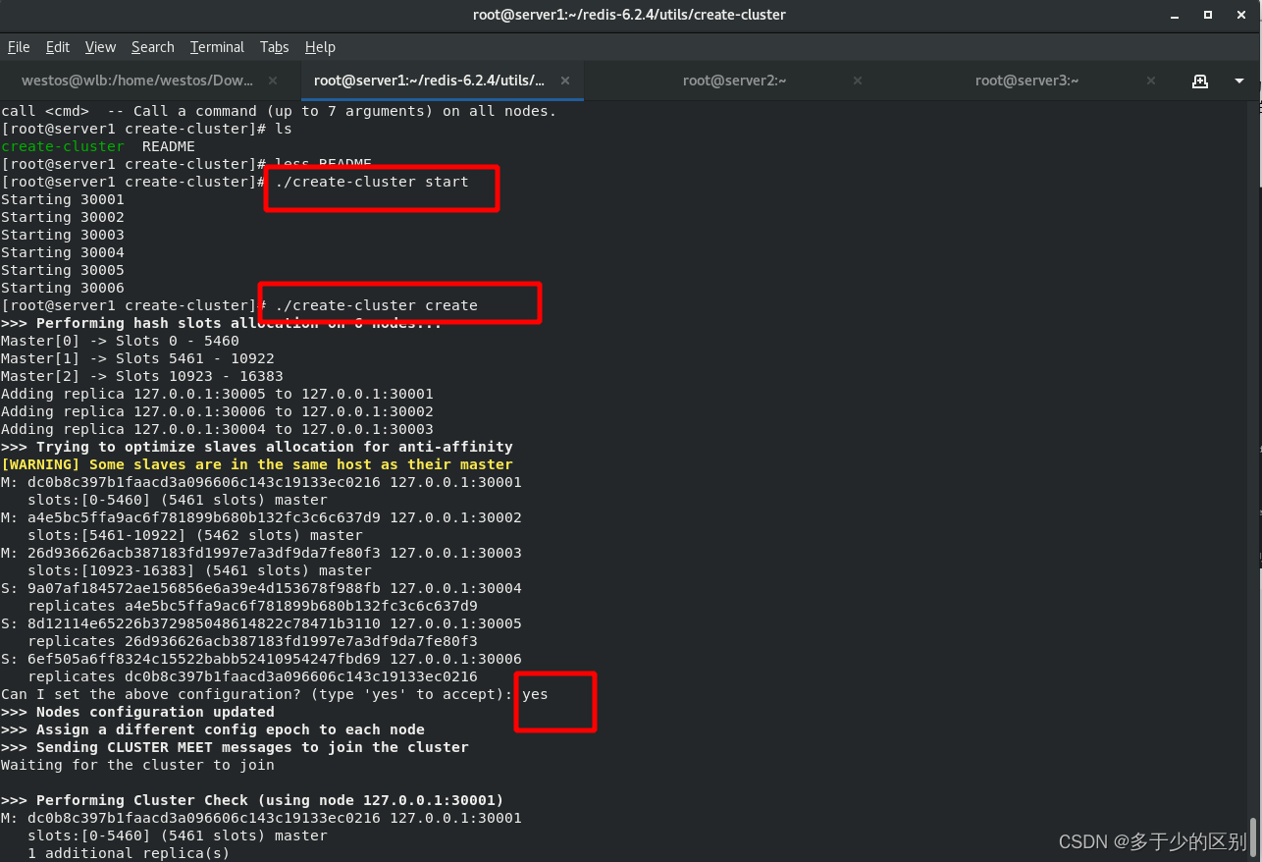This screenshot has height=862, width=1262.
Task: Click 'Adding replica 127.0.0.1:30004 to 127.0.0.1:30003'
Action: (x=217, y=429)
